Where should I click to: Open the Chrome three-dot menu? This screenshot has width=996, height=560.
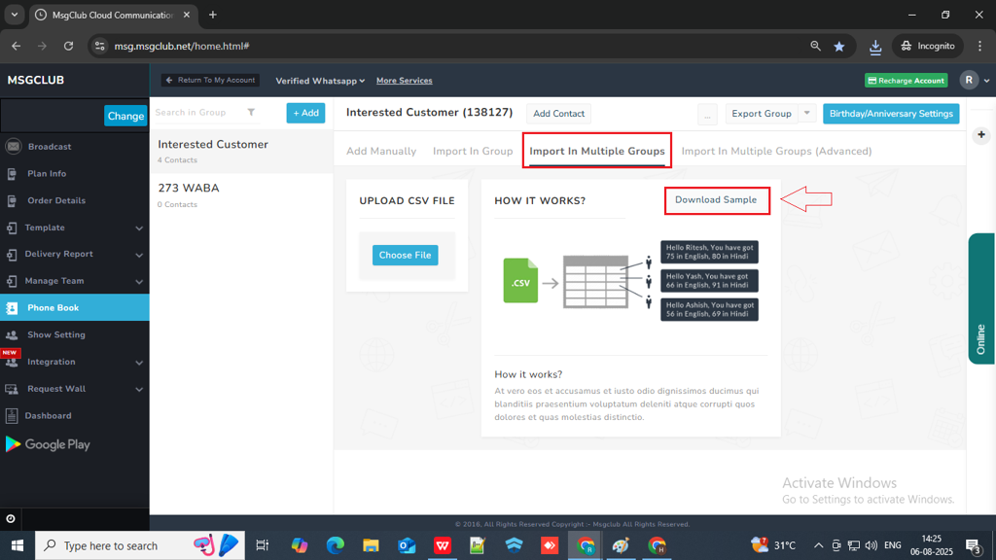point(980,46)
